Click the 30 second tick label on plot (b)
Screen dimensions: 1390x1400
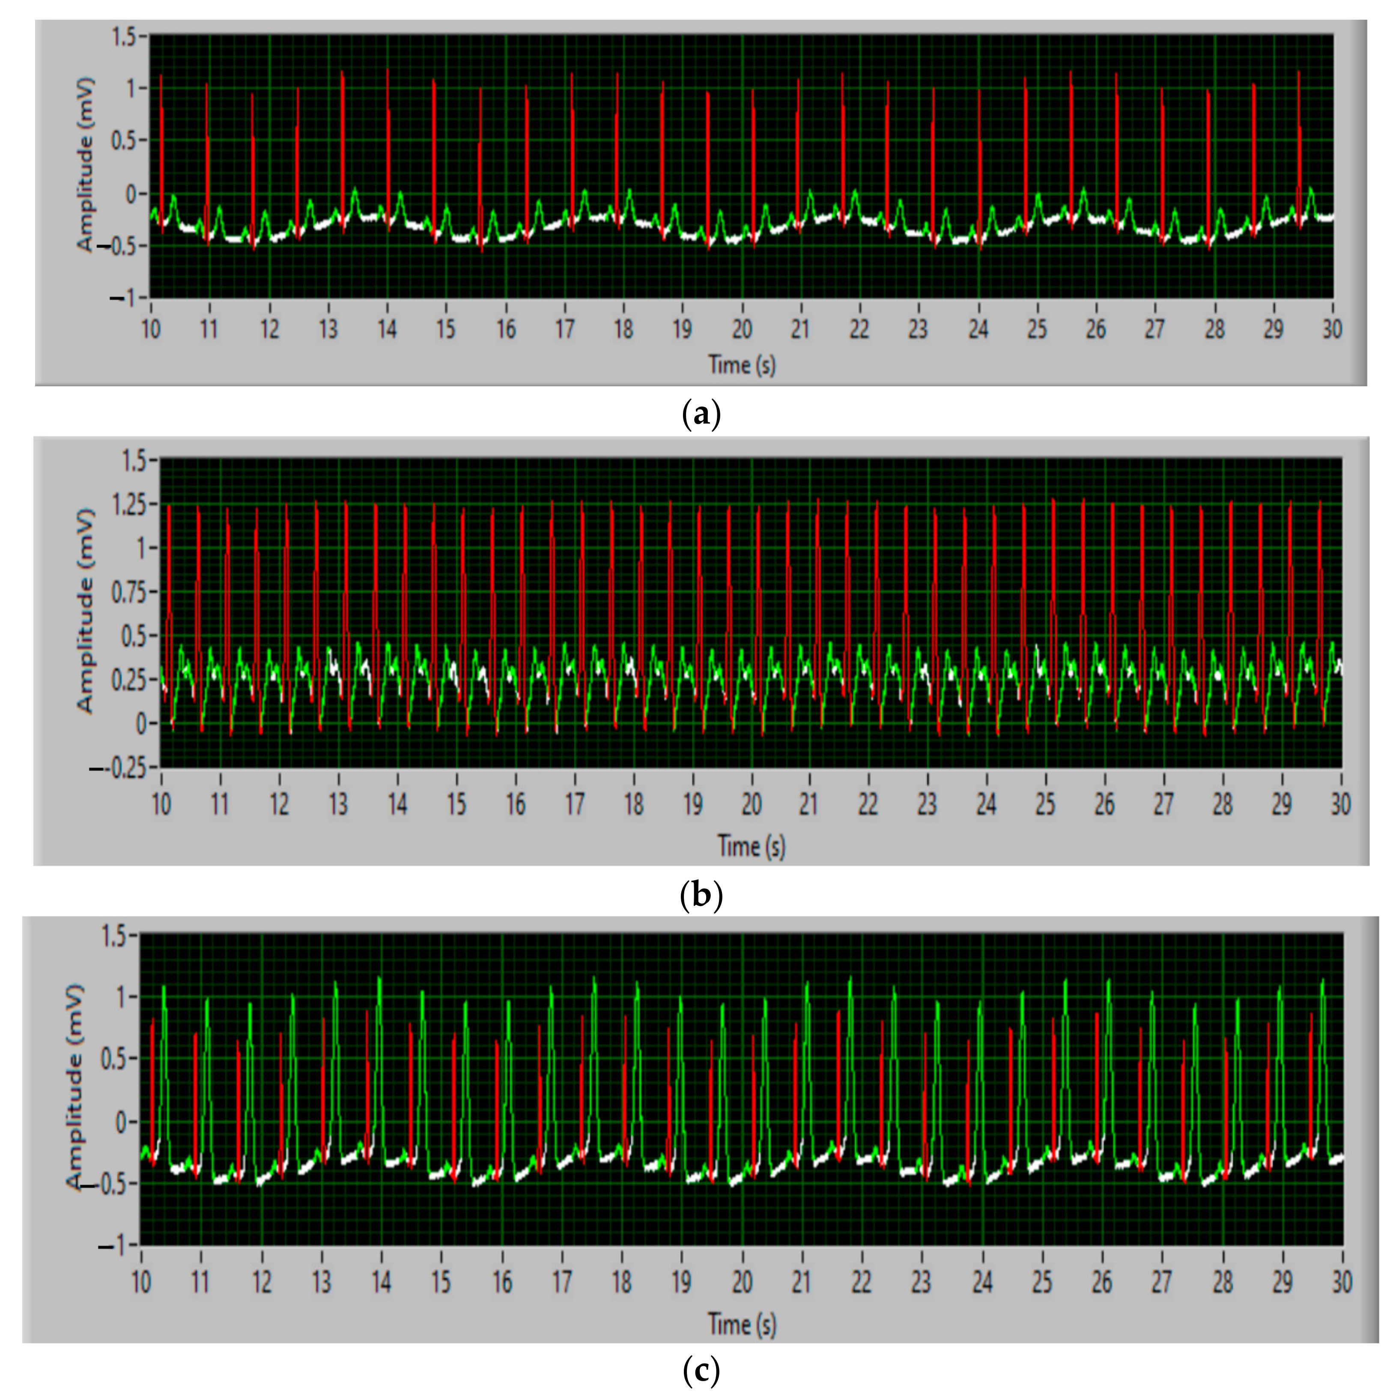click(1340, 803)
